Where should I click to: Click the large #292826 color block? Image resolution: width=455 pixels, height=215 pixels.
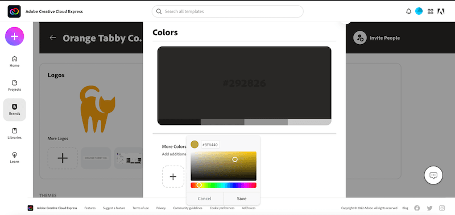pyautogui.click(x=245, y=83)
